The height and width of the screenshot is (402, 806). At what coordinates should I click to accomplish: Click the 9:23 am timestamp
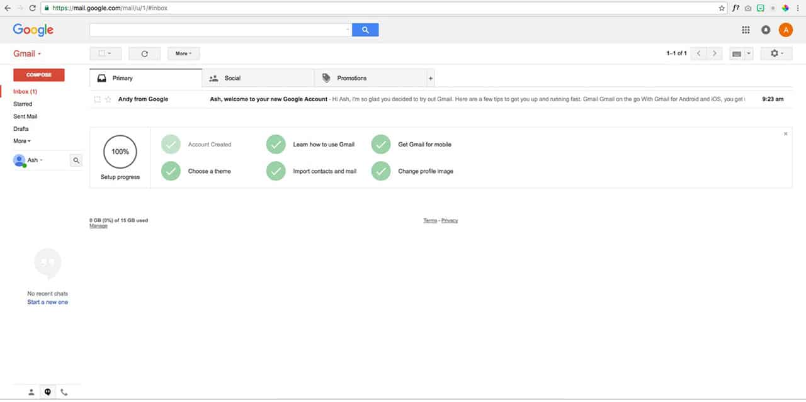(773, 99)
